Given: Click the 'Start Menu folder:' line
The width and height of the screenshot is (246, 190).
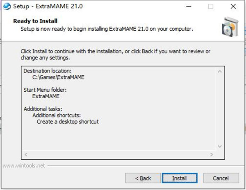Looking at the screenshot, I should [45, 90].
